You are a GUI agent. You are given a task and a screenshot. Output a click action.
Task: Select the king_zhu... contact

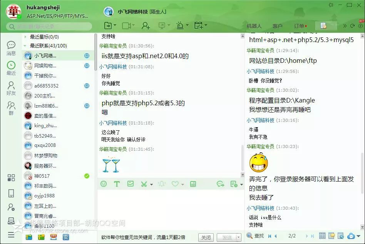(58, 126)
